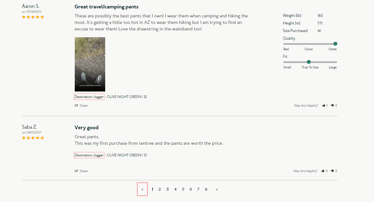The height and width of the screenshot is (202, 374).
Task: Open Destination Jogger link in Aaron's review
Action: [89, 97]
